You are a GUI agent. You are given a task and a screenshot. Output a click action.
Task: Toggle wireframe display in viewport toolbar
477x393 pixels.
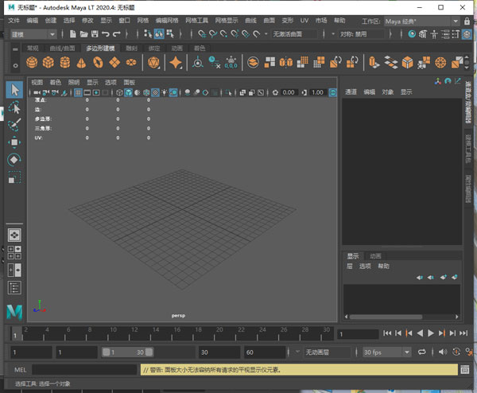click(x=119, y=92)
